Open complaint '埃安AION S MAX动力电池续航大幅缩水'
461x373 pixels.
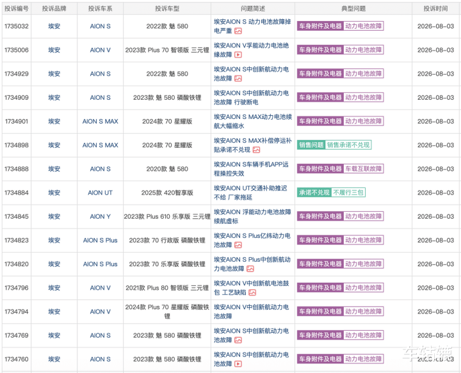pyautogui.click(x=253, y=122)
